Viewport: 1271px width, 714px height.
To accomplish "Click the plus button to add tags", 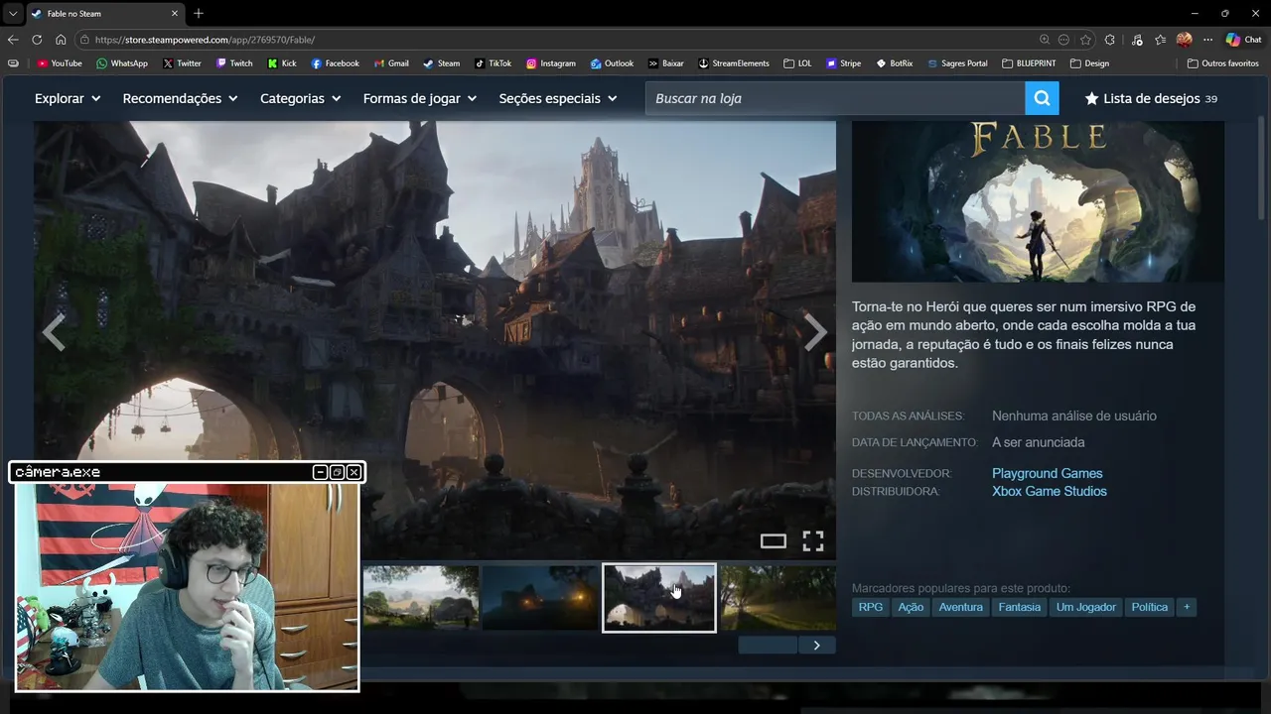I will (x=1186, y=607).
